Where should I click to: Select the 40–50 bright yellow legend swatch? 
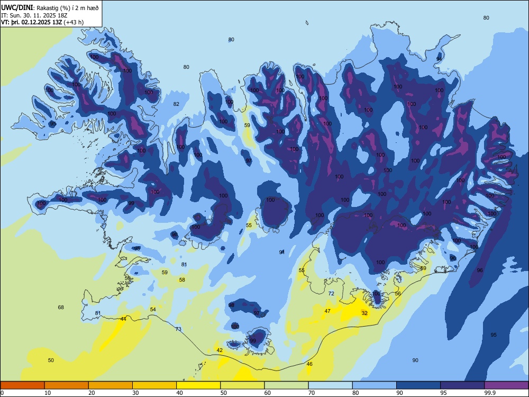(198, 385)
